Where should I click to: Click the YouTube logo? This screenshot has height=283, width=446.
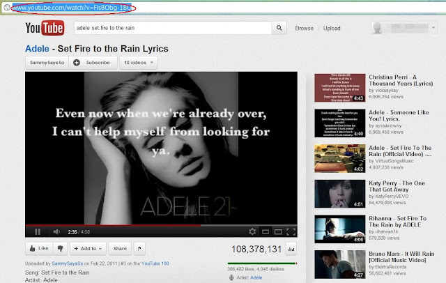tap(45, 28)
